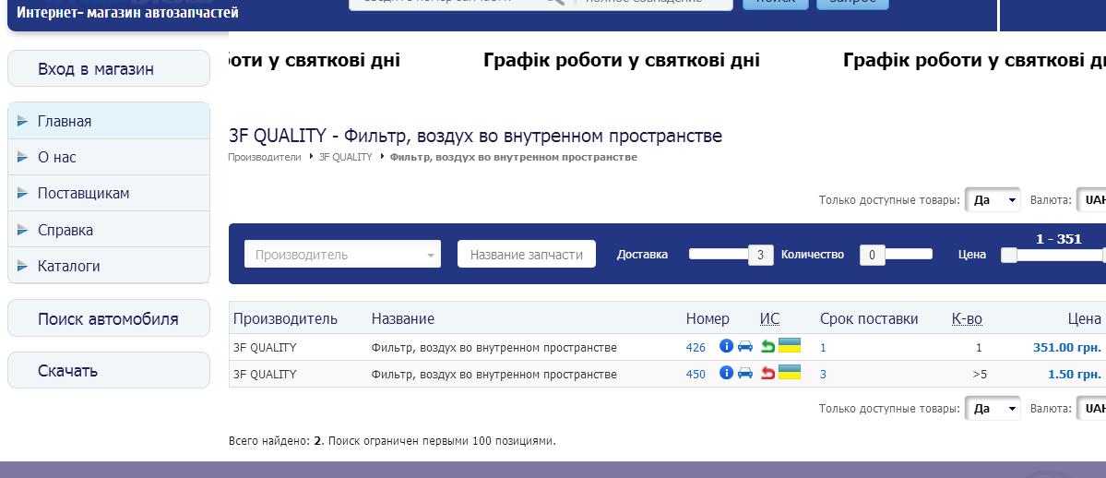Open the Производитель filter dropdown
This screenshot has height=478, width=1106.
pos(342,255)
